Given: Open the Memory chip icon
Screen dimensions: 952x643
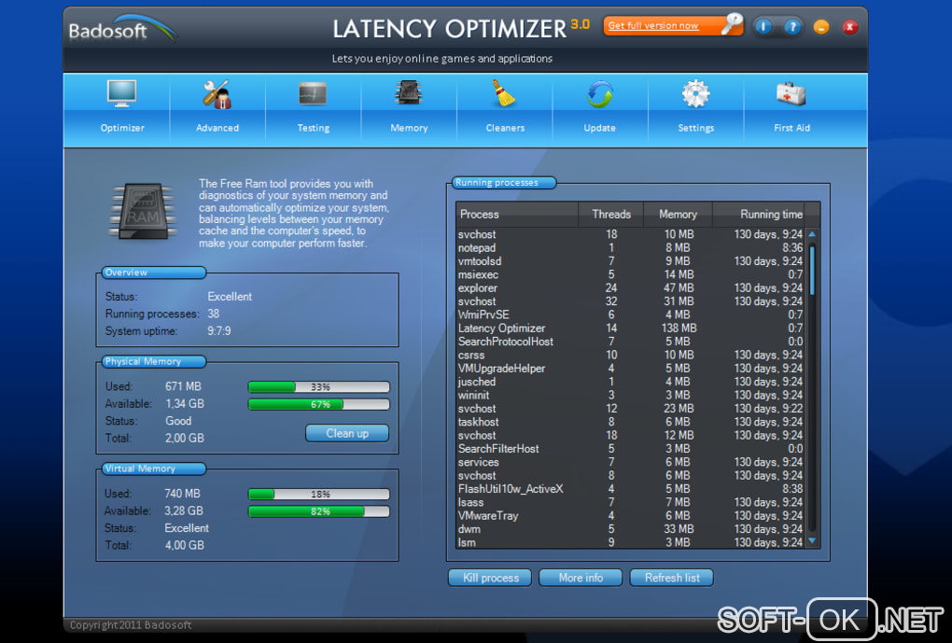Looking at the screenshot, I should pos(409,93).
